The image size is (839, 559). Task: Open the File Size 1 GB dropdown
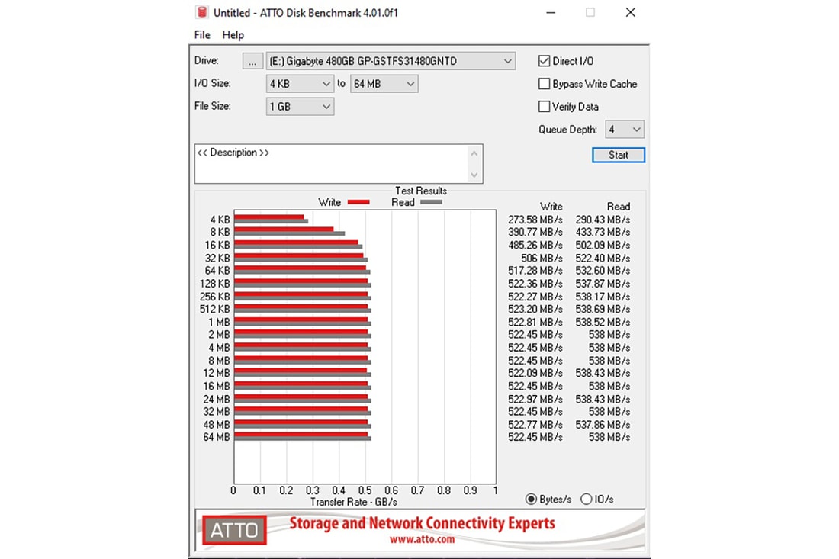pyautogui.click(x=300, y=107)
